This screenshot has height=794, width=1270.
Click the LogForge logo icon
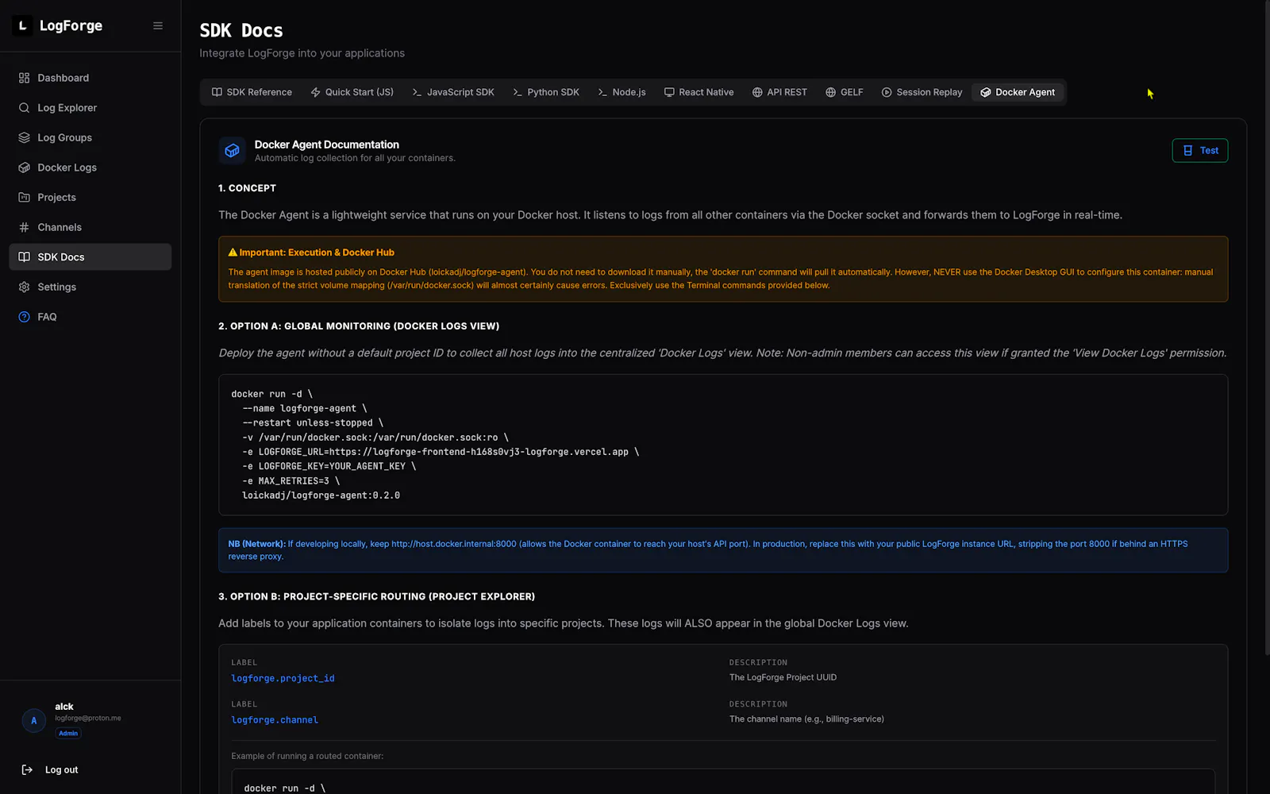coord(22,25)
